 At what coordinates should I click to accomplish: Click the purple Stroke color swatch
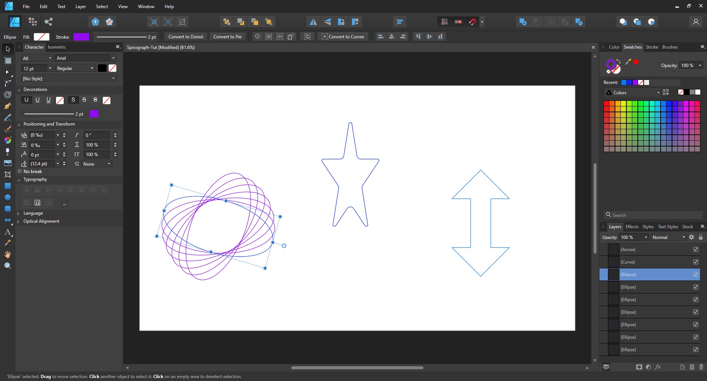tap(81, 37)
